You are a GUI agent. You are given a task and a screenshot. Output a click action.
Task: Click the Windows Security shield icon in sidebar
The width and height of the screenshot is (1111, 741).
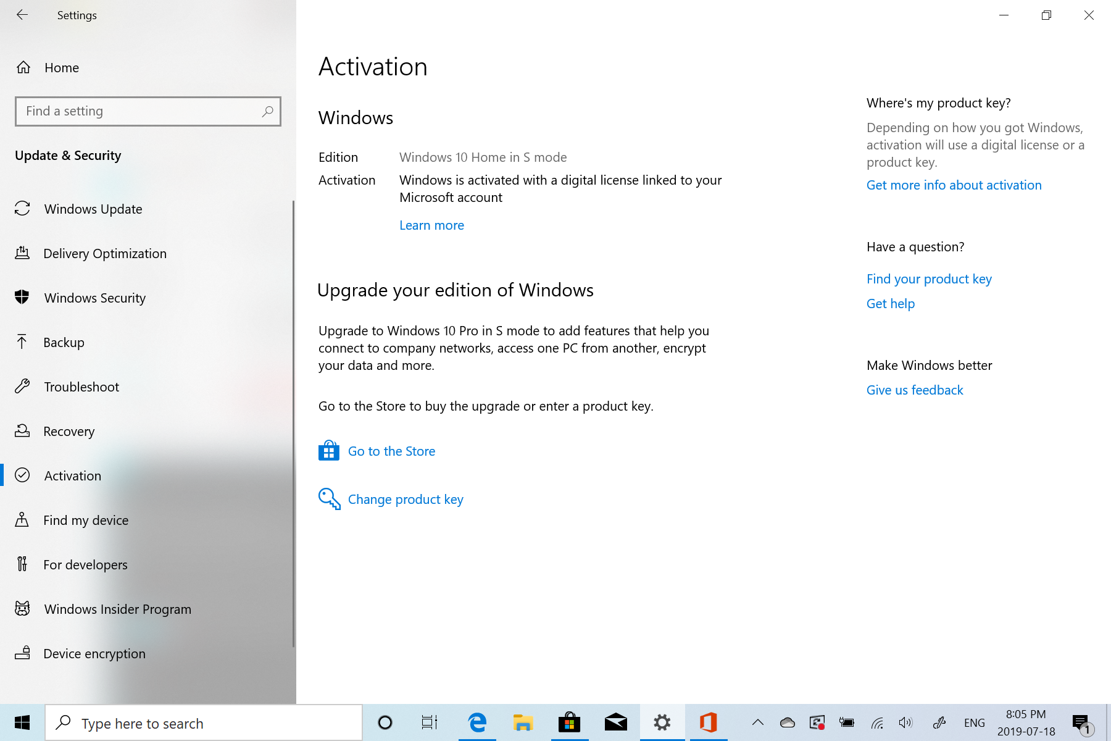(23, 297)
